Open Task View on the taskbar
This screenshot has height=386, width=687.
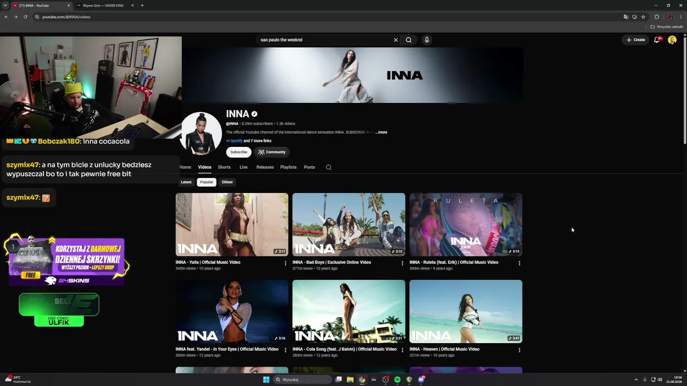click(x=338, y=380)
